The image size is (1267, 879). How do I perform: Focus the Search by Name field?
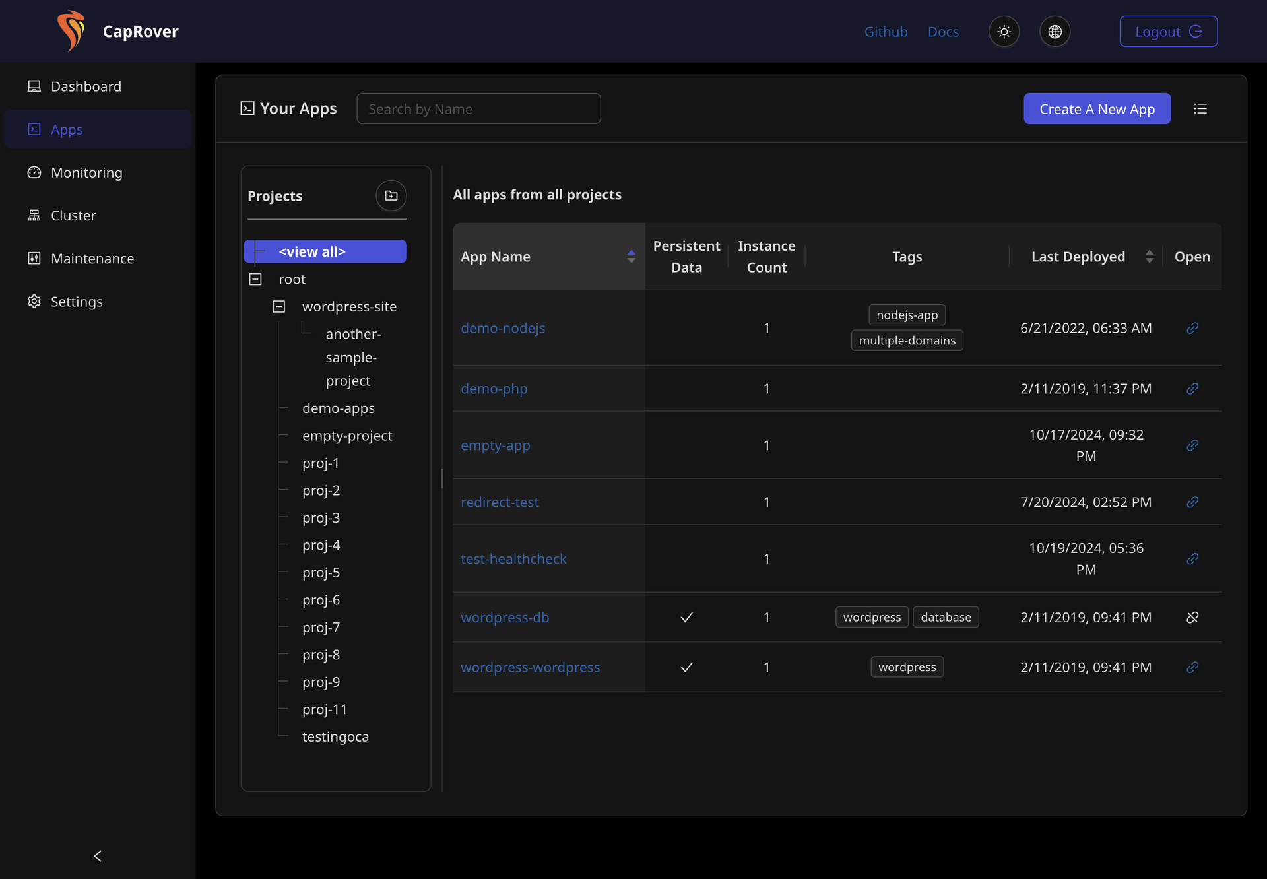point(478,109)
